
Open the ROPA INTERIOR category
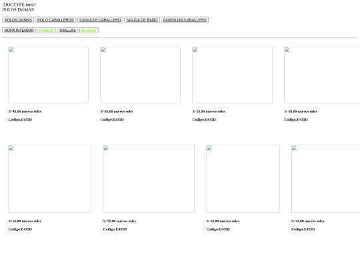tap(19, 30)
